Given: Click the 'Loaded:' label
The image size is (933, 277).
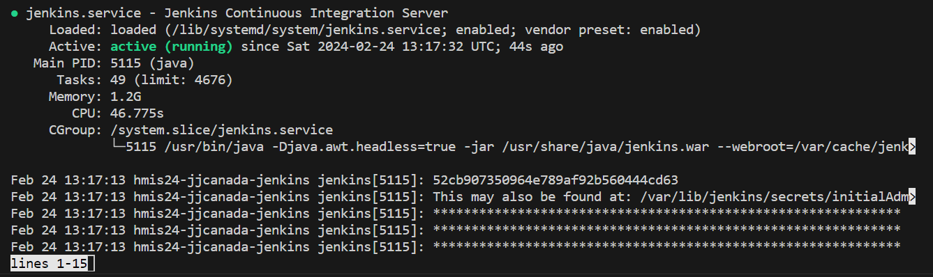Looking at the screenshot, I should 76,30.
